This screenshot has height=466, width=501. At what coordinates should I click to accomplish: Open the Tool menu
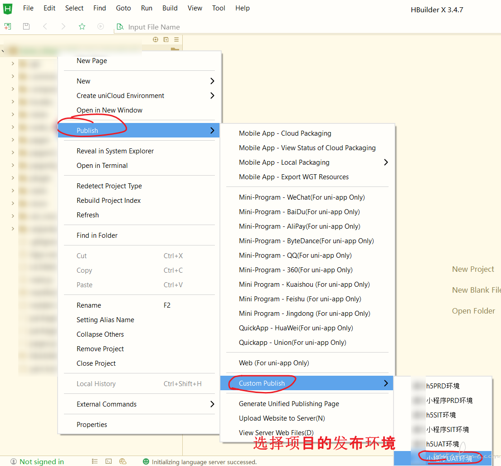point(219,8)
